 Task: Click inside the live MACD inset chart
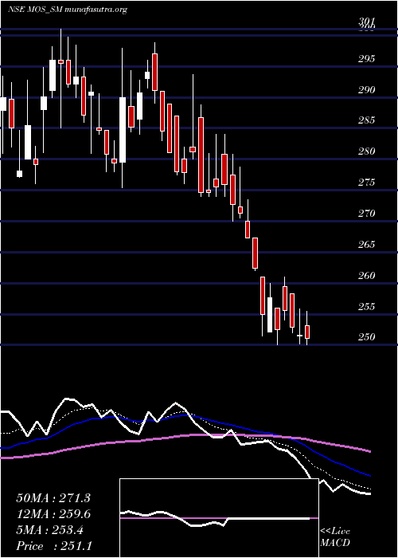219,518
